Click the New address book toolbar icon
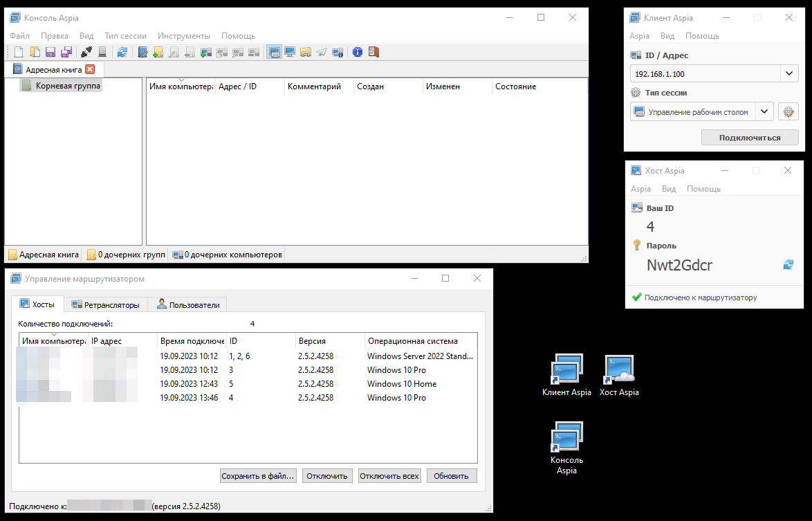The height and width of the screenshot is (521, 812). point(19,52)
